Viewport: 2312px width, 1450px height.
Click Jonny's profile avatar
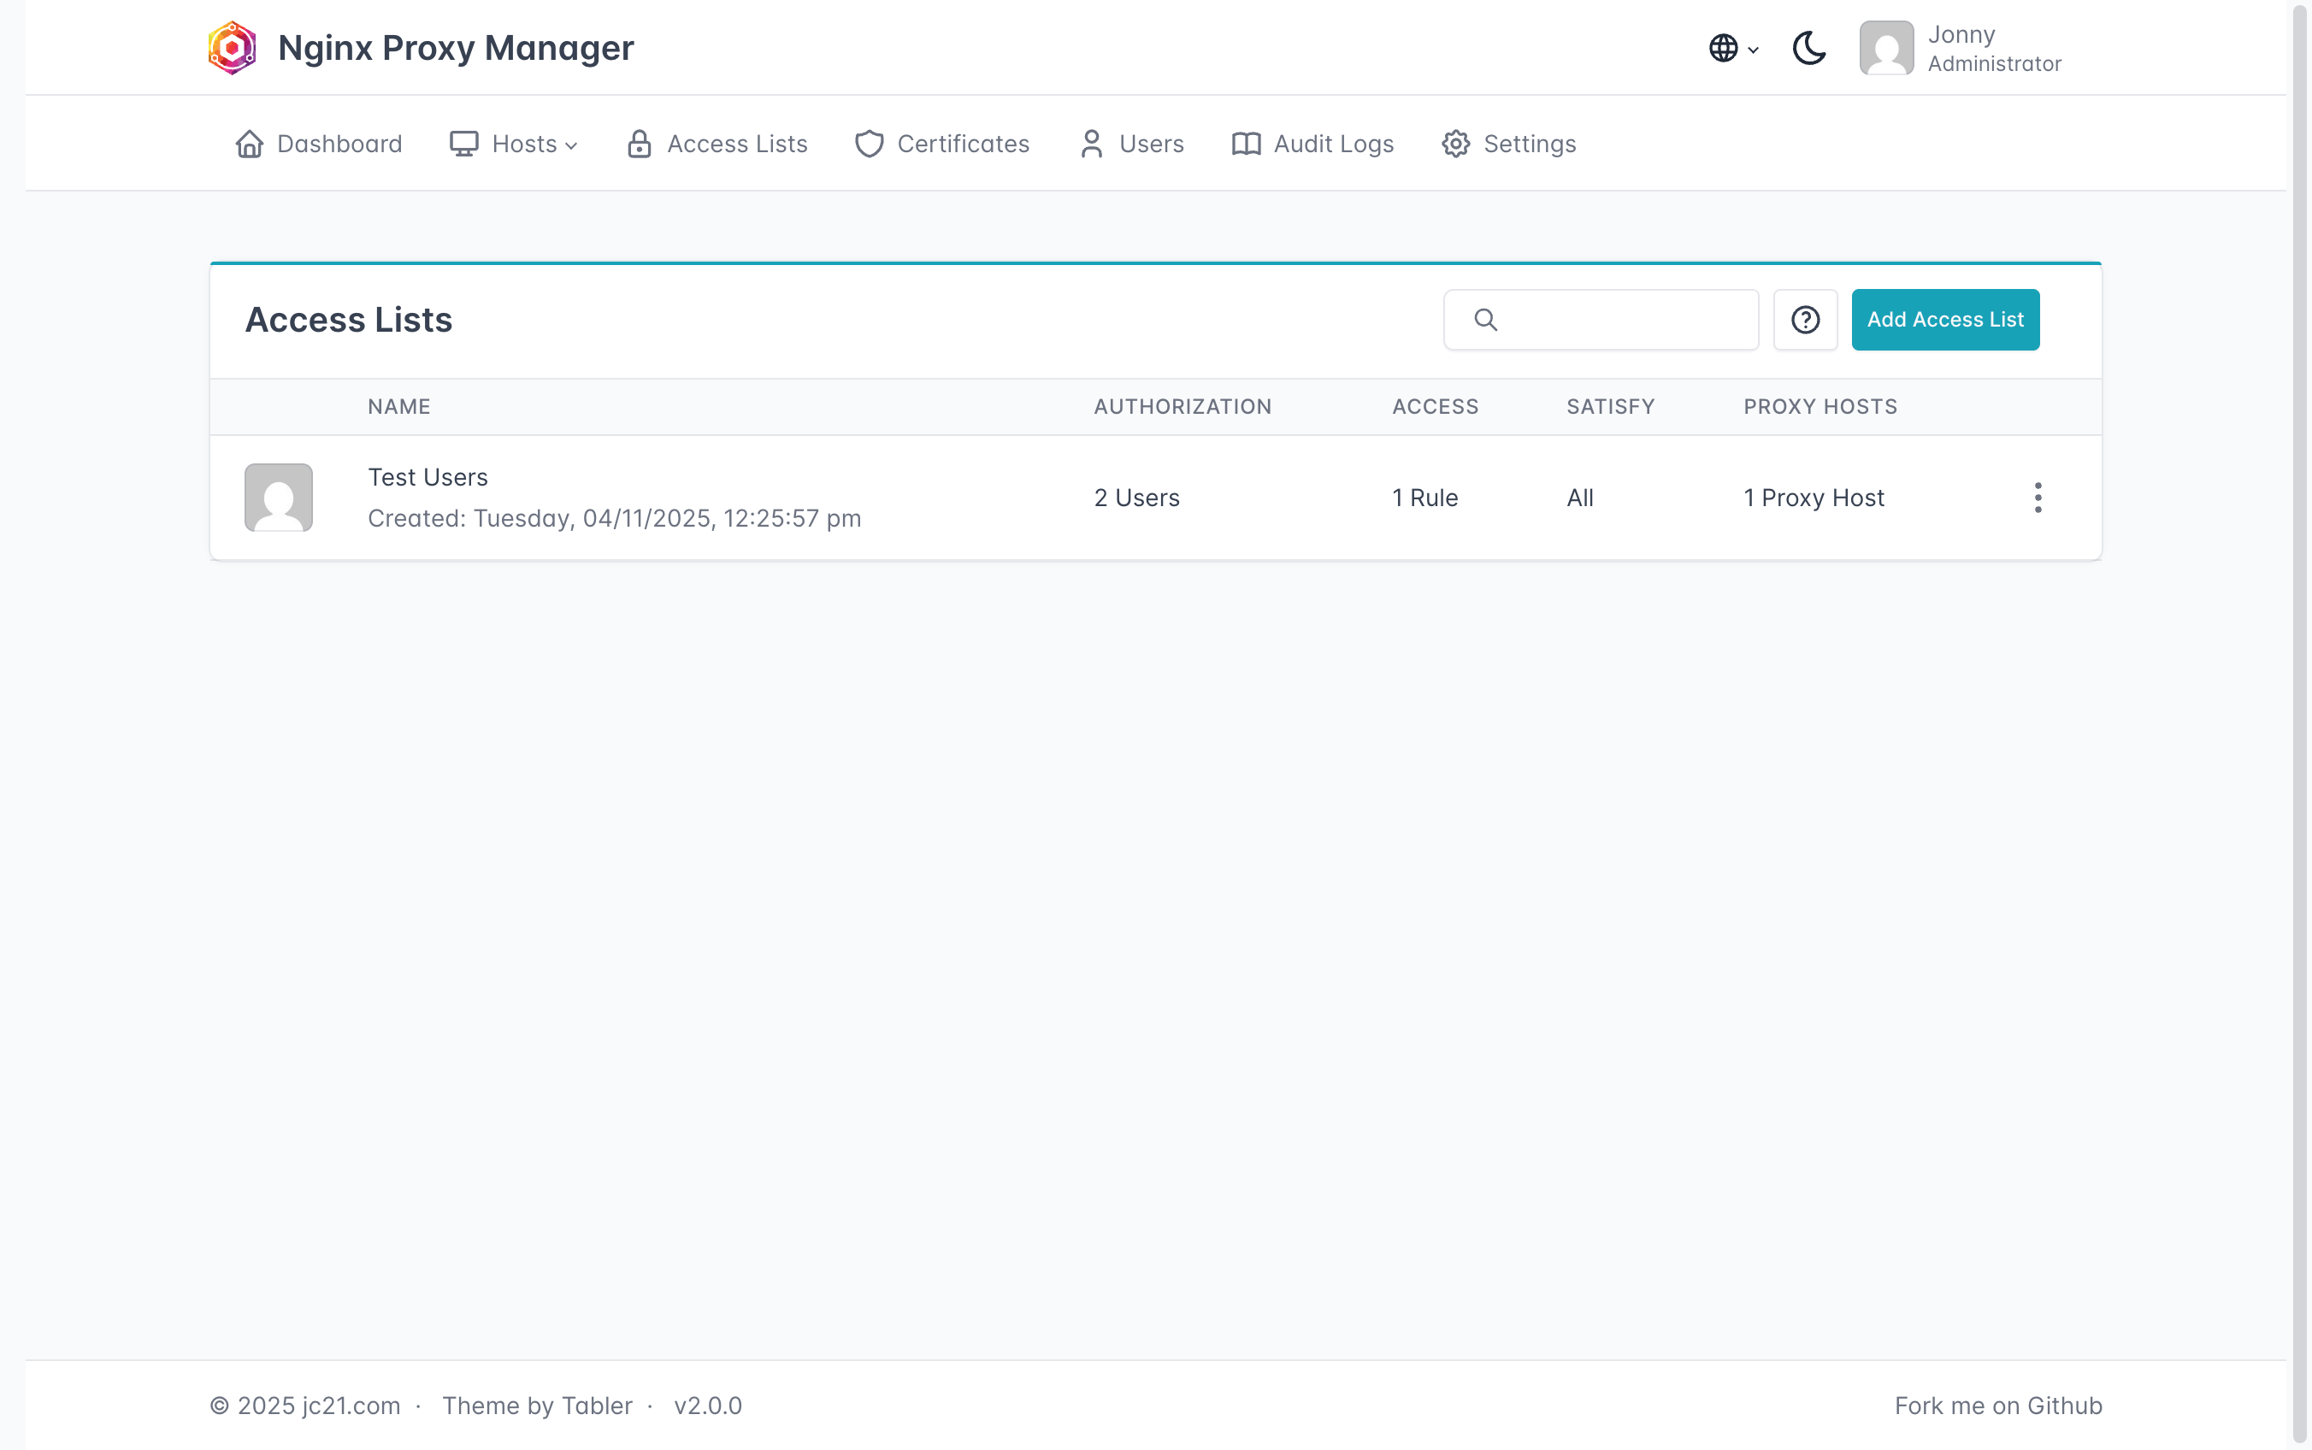point(1885,48)
